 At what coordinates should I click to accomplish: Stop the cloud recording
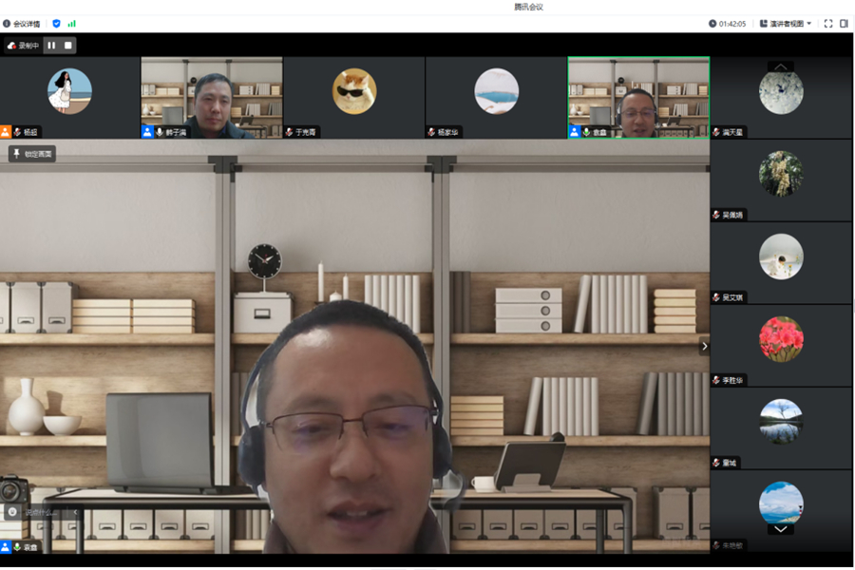(67, 45)
